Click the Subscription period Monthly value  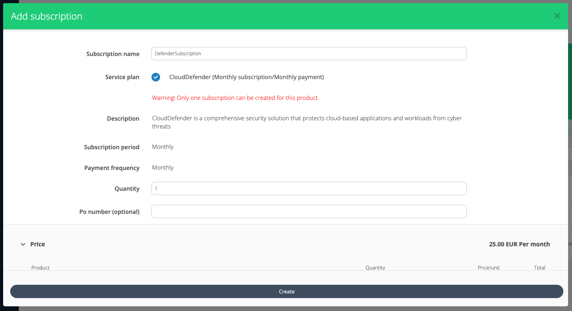tap(163, 147)
